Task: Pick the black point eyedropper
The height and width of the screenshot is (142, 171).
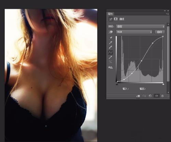Action: [110, 38]
